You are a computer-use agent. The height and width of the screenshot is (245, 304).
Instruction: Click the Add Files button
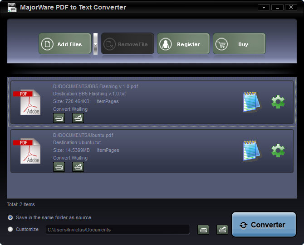click(x=65, y=44)
